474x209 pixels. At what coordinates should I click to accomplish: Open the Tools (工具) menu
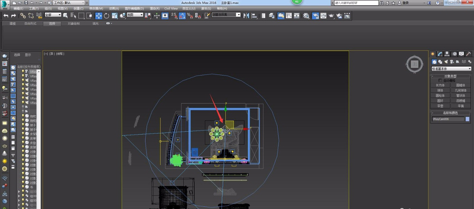tap(34, 9)
